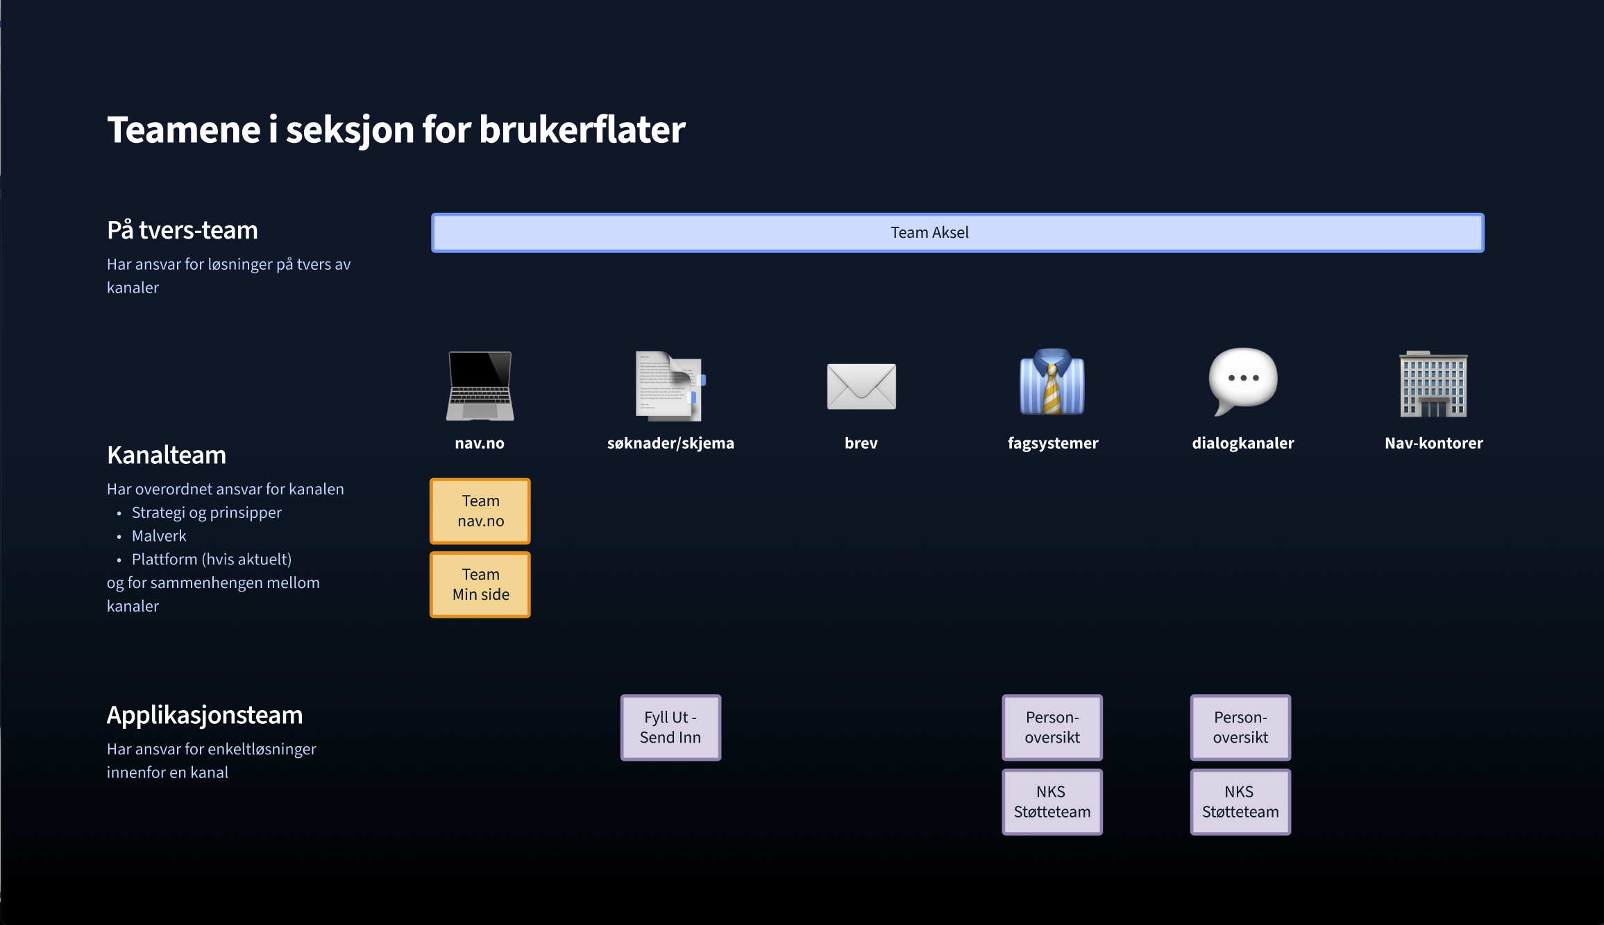This screenshot has height=925, width=1604.
Task: Click the Fyll Ut - Send Inn box
Action: click(670, 727)
